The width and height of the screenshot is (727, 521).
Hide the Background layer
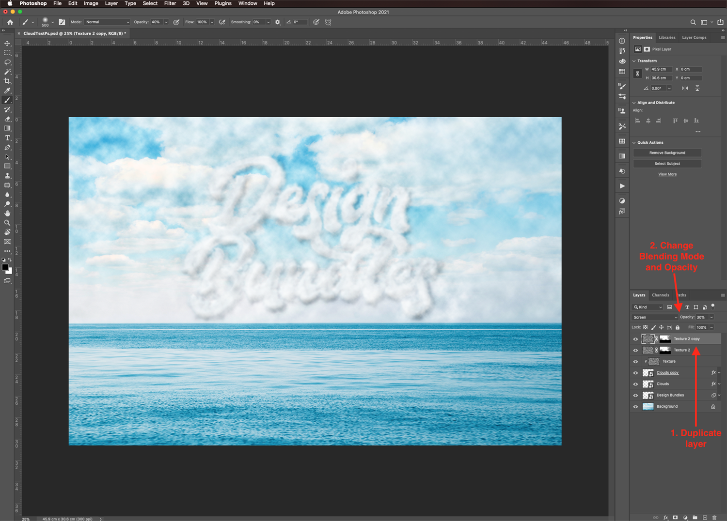click(x=635, y=407)
